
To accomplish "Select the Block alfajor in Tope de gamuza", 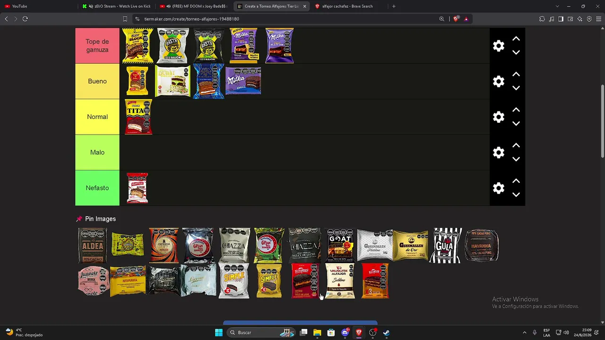I will click(x=138, y=46).
